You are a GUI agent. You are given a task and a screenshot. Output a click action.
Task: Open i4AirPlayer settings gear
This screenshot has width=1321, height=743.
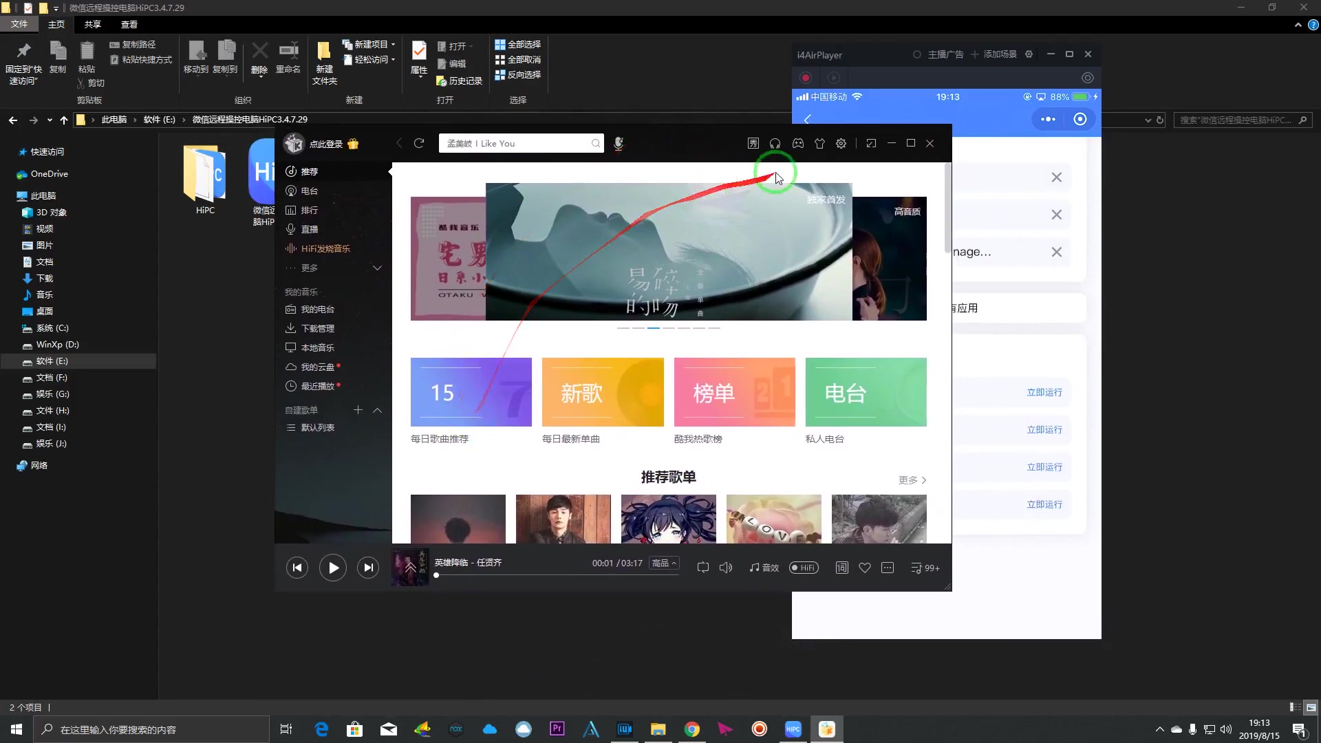click(1029, 54)
